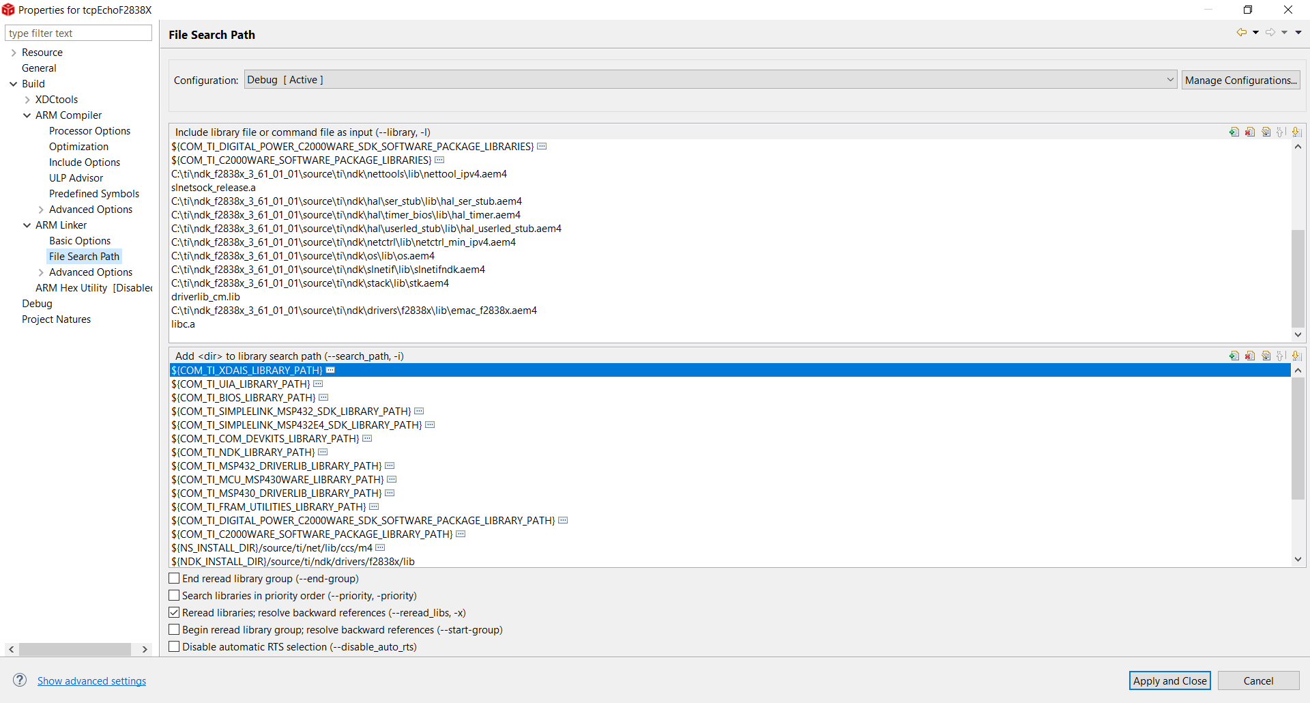
Task: Expand the XDCtools tree node
Action: [x=27, y=100]
